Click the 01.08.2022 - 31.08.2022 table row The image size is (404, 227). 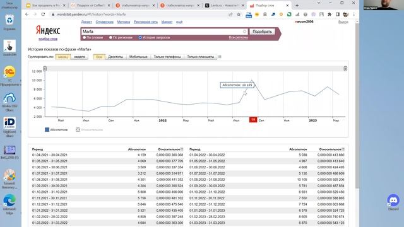pyautogui.click(x=267, y=180)
